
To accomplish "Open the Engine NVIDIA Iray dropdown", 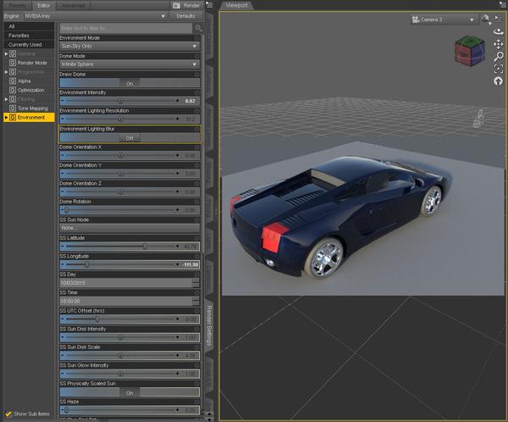I will coord(96,16).
